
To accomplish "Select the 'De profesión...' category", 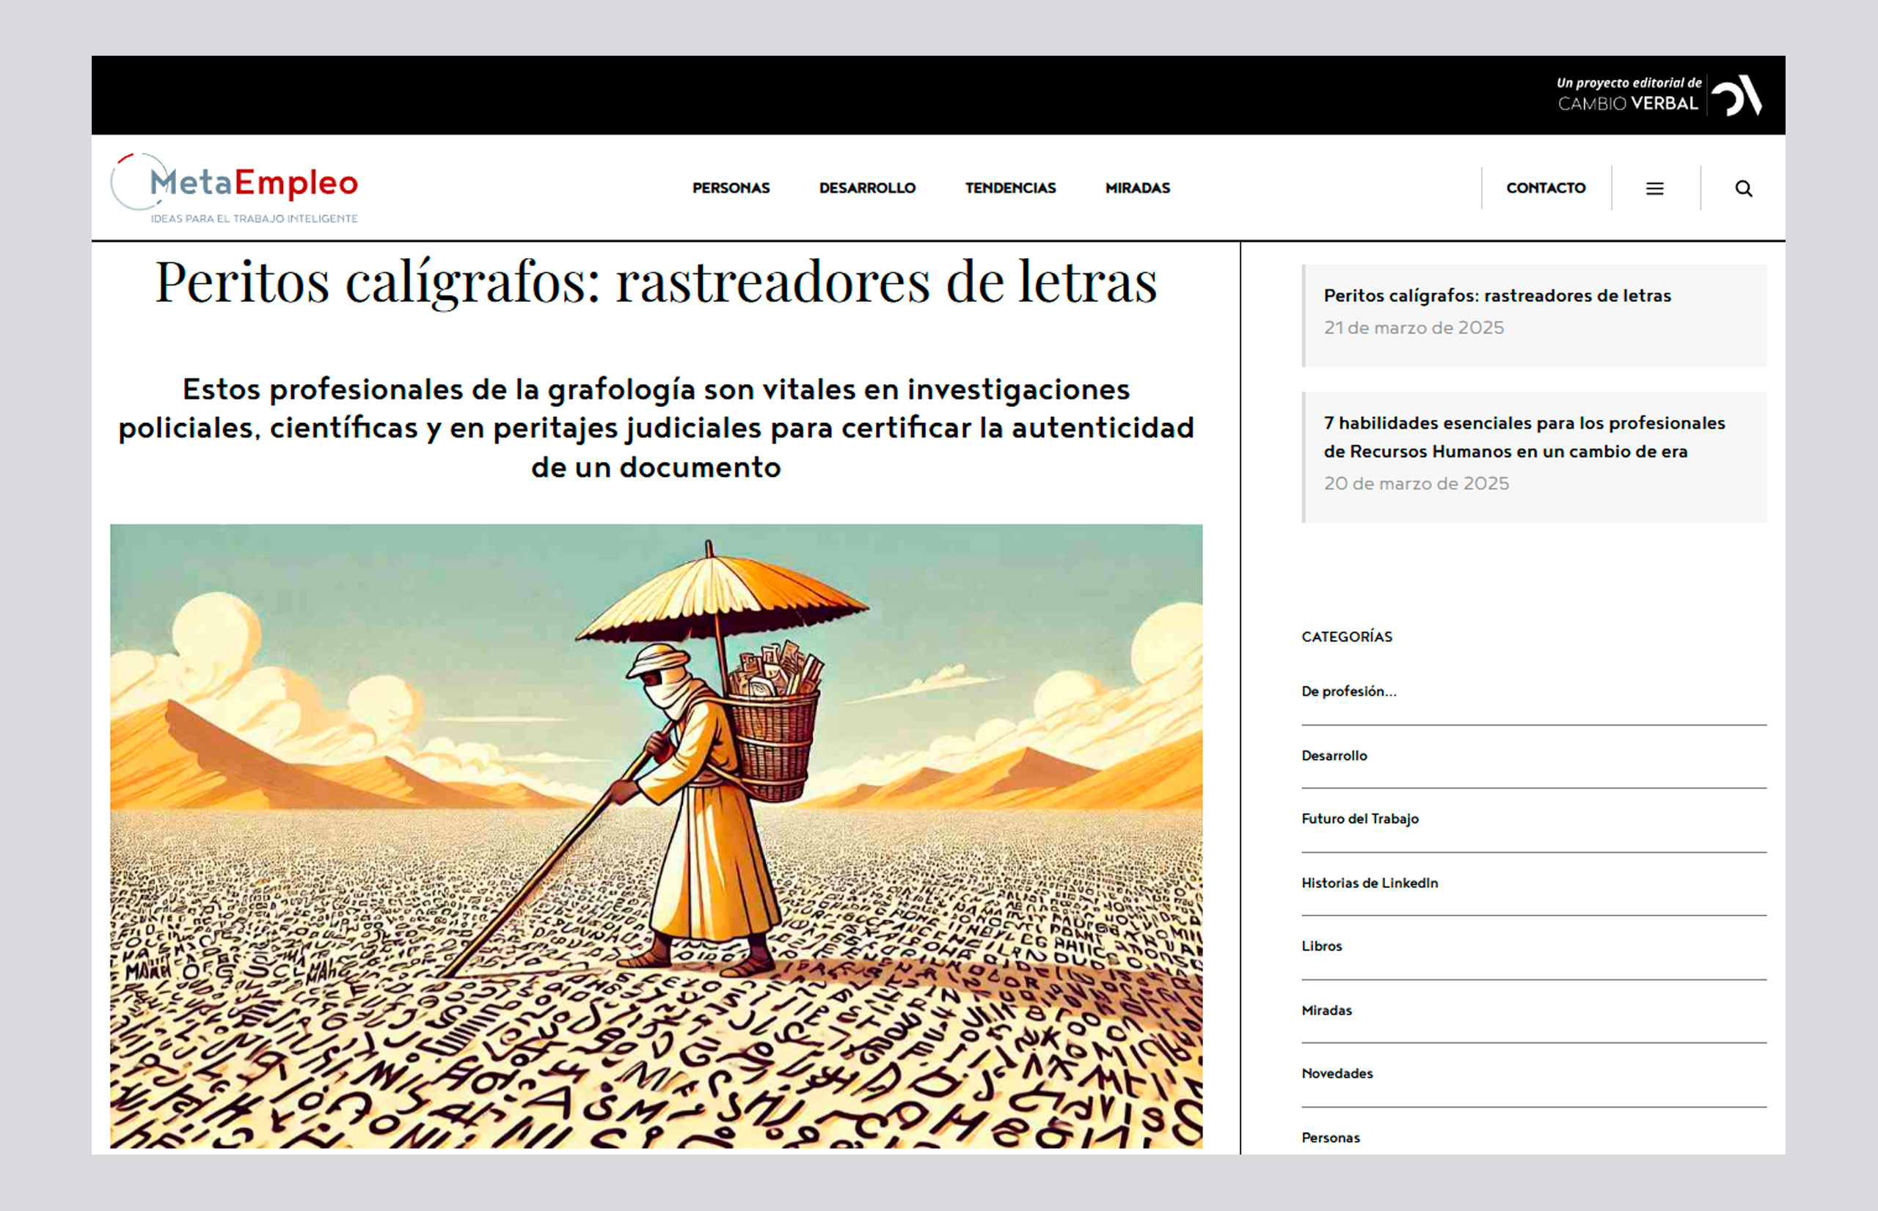I will pos(1348,691).
